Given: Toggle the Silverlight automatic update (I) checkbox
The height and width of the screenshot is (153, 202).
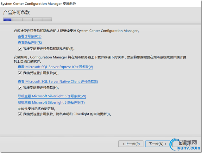Looking at the screenshot, I should pyautogui.click(x=20, y=114).
